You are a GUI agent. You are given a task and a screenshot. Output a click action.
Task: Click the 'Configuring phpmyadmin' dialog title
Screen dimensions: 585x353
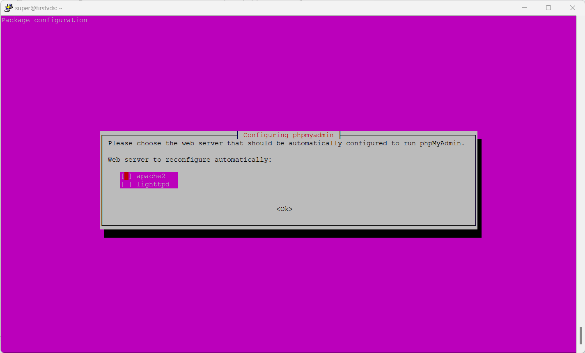point(289,135)
